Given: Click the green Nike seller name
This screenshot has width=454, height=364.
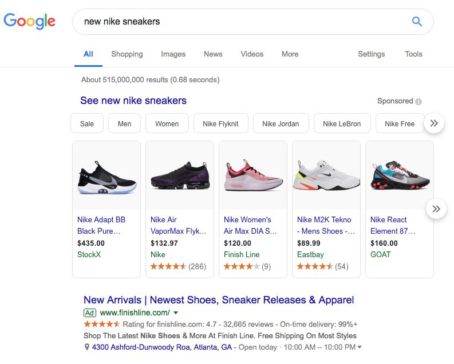Looking at the screenshot, I should (x=158, y=254).
